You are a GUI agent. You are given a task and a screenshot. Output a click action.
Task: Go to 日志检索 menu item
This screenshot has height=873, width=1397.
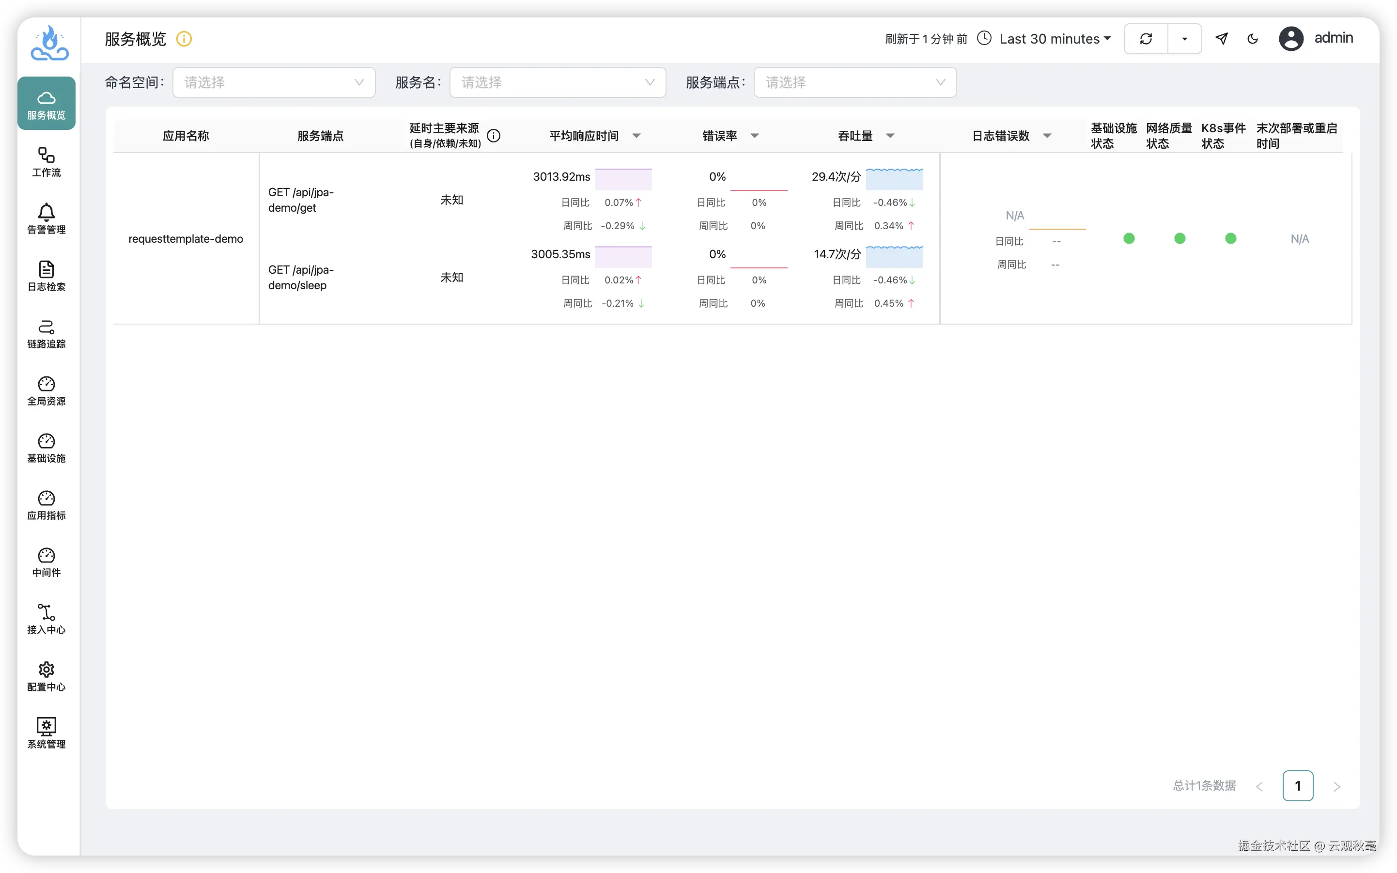tap(46, 276)
